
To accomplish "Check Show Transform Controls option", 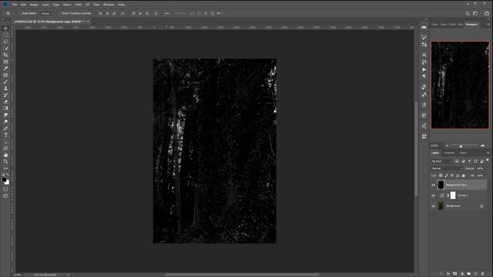I will [59, 14].
